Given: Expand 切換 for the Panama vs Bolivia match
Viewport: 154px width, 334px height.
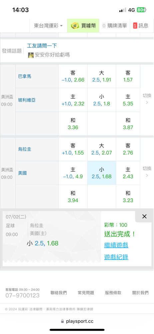Looking at the screenshot, I should point(147,99).
